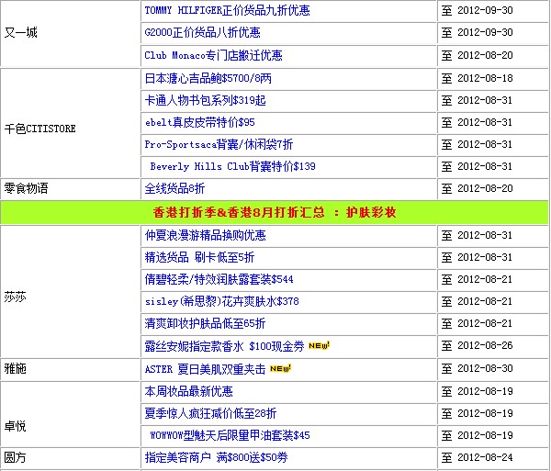Open the TOMMY HILFIGER正价货品九折优惠 link
Viewport: 551px width, 471px height.
click(227, 11)
